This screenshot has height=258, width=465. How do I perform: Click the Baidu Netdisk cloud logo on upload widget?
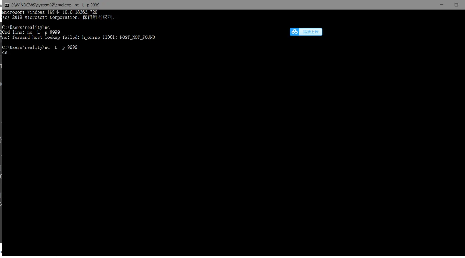click(x=294, y=32)
